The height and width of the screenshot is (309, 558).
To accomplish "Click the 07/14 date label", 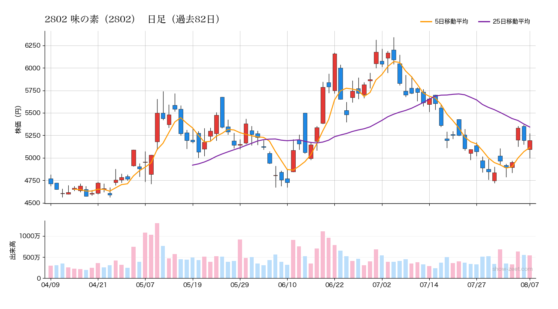I will click(429, 285).
